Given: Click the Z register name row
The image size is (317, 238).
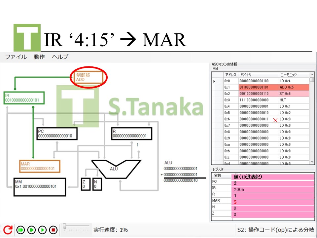Looking at the screenshot, I should click(221, 213).
